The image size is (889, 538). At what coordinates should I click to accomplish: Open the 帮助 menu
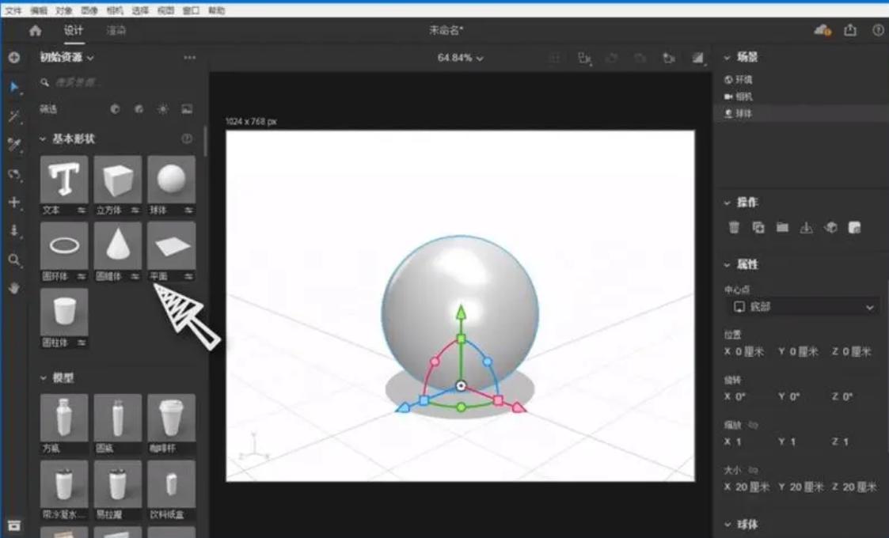[216, 11]
